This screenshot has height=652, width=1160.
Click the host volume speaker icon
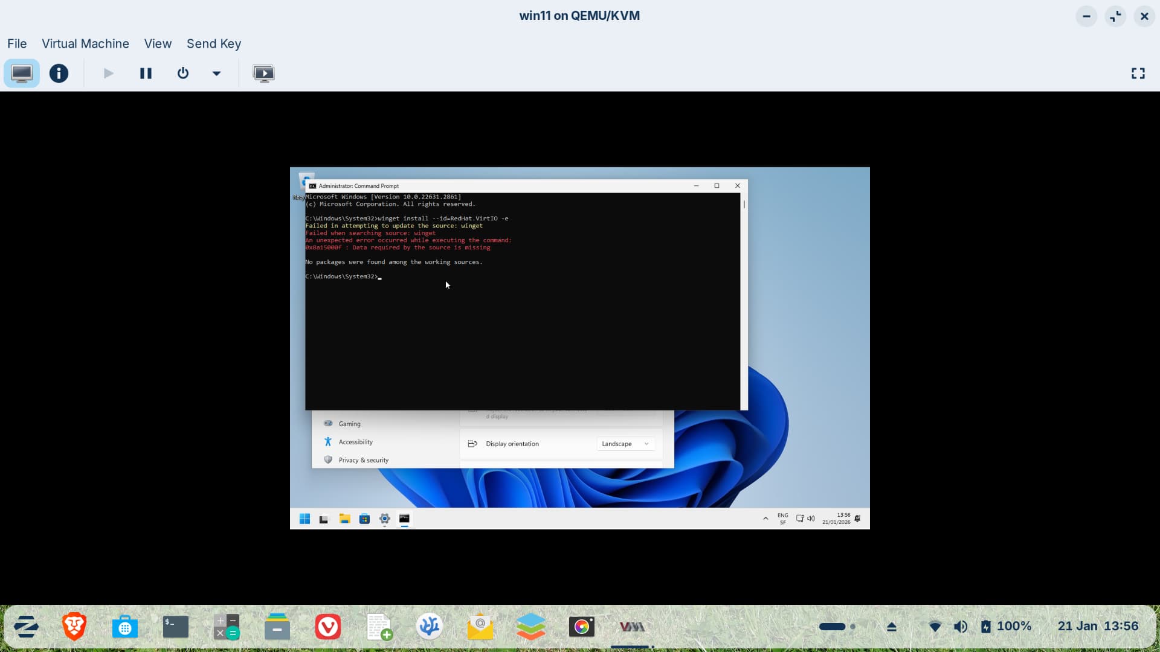pyautogui.click(x=960, y=627)
